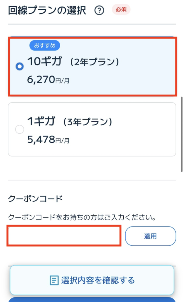Image resolution: width=184 pixels, height=302 pixels.
Task: Select the 10ギガ 2年プラン radio button
Action: click(19, 67)
